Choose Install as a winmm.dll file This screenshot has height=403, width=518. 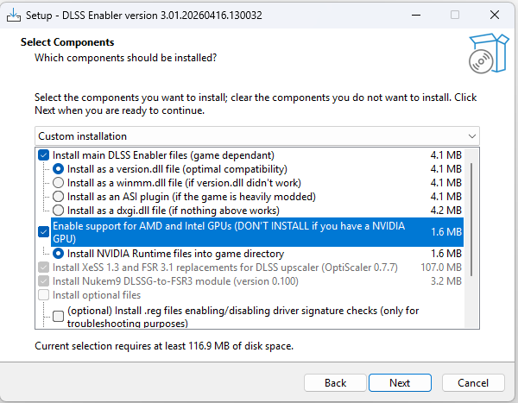point(58,183)
